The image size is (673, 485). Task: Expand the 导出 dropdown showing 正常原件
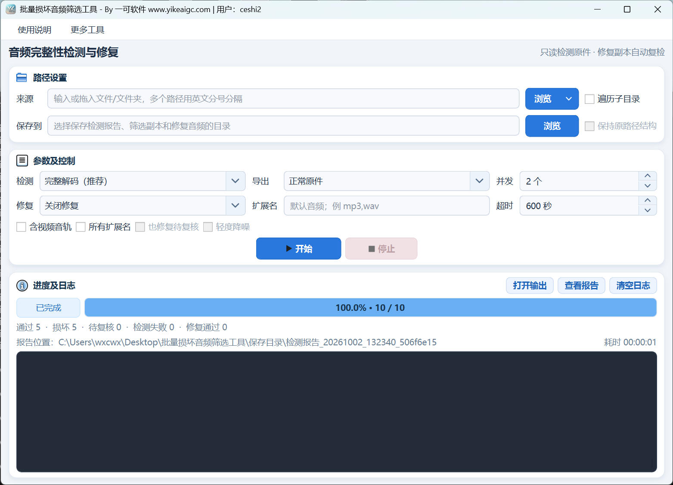pos(387,181)
